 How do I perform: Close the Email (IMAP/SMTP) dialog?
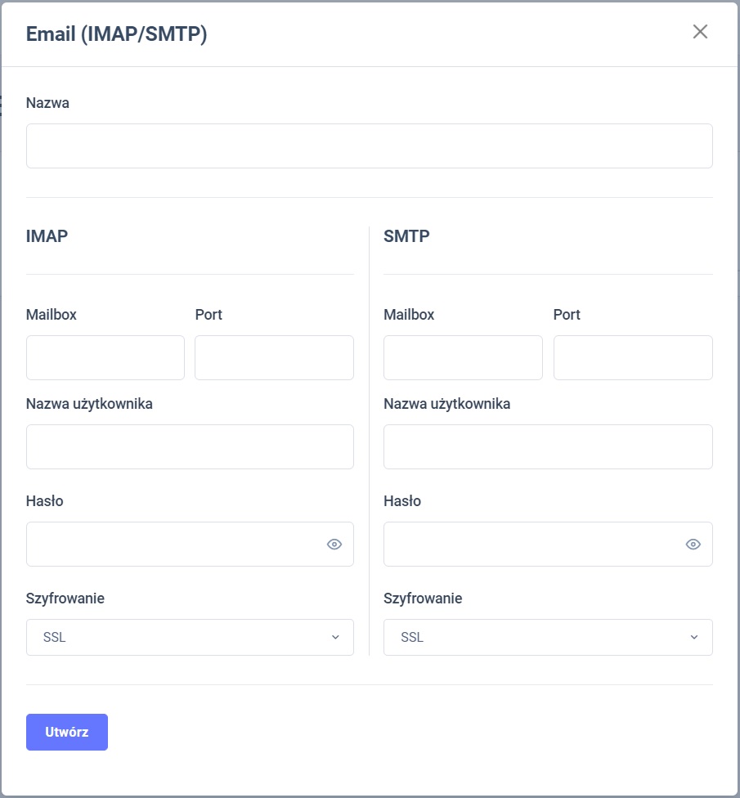[700, 32]
